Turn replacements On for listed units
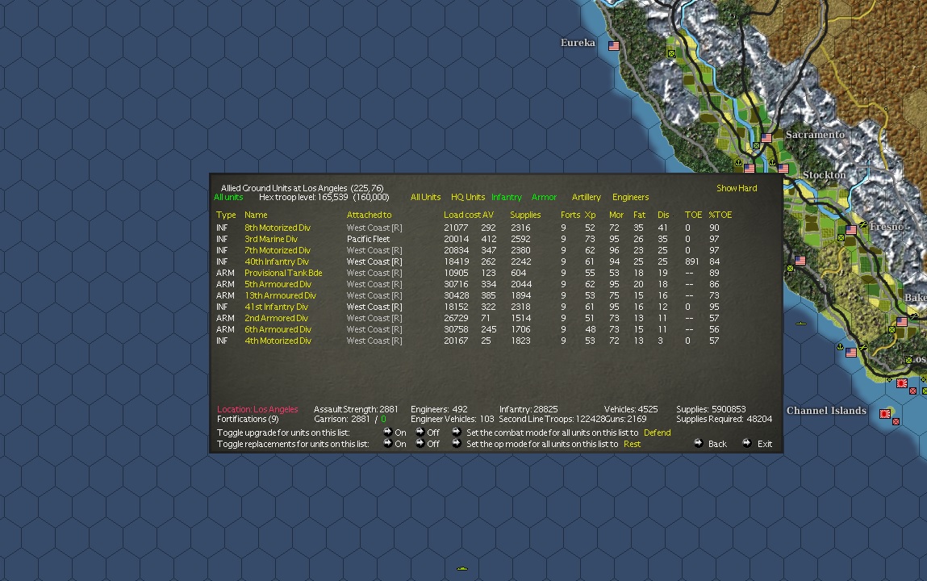This screenshot has height=581, width=927. pyautogui.click(x=395, y=443)
